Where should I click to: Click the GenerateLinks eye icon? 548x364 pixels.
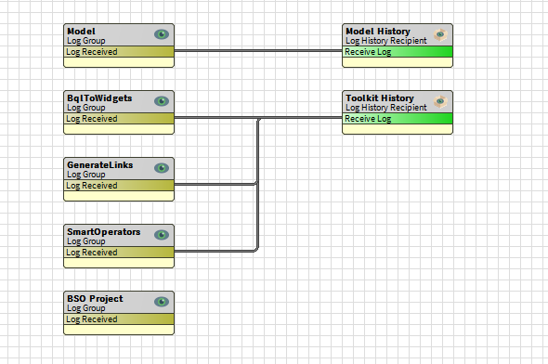pos(162,168)
